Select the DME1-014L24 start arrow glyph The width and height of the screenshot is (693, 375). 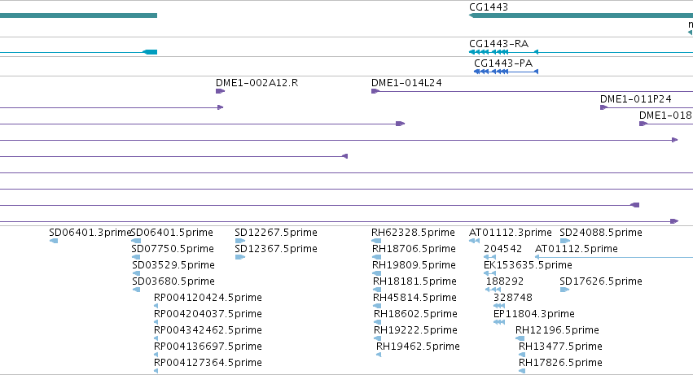[x=375, y=91]
